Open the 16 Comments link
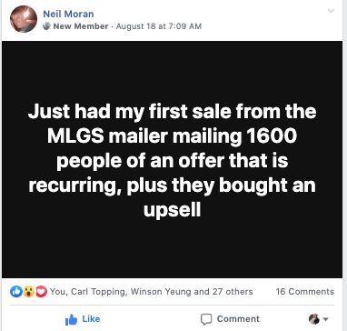Image resolution: width=347 pixels, height=331 pixels. (305, 292)
